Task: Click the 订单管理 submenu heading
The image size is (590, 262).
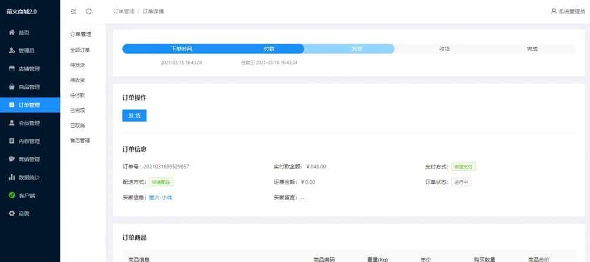Action: pos(81,34)
